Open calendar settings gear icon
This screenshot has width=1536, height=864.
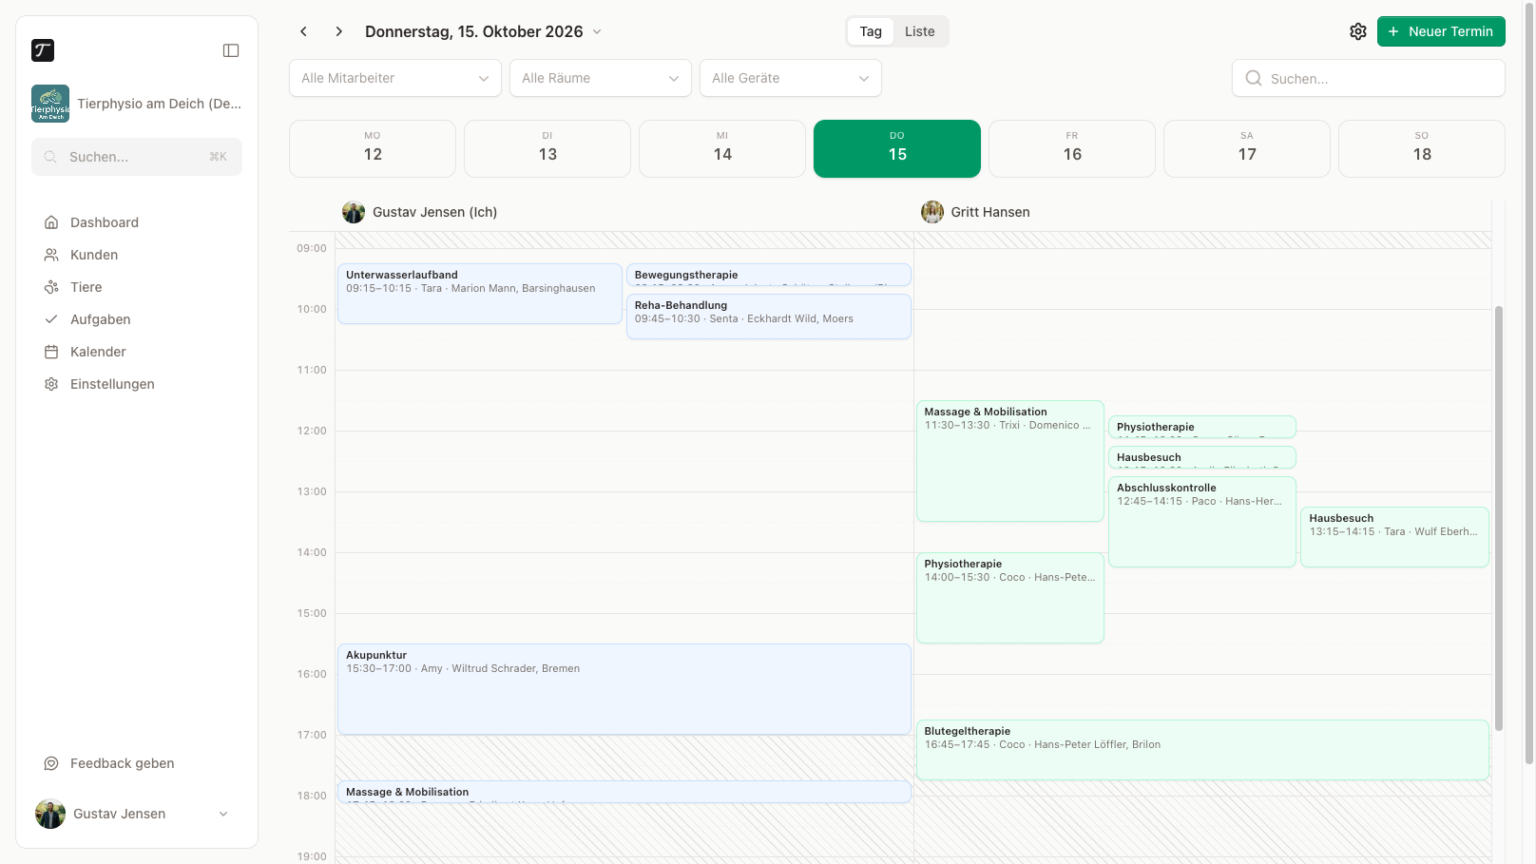tap(1358, 31)
